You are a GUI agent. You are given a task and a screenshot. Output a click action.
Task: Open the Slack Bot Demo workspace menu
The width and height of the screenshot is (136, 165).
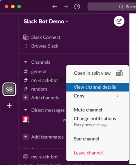[x=46, y=21]
